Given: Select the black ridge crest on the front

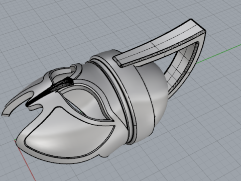Looking at the screenshot, I should click(50, 90).
